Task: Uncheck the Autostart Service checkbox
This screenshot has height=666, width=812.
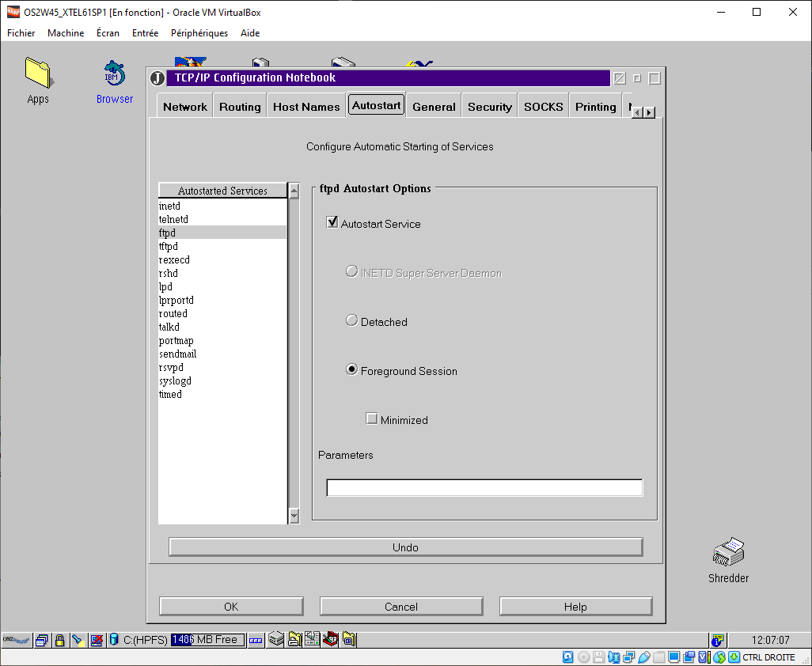Action: coord(332,223)
